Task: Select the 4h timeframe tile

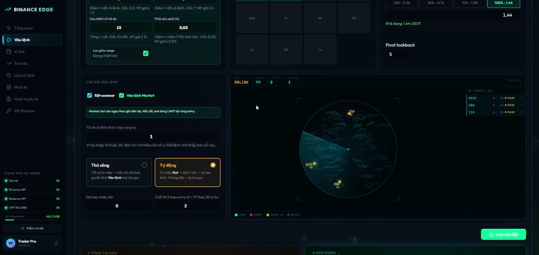Action: [x=320, y=18]
